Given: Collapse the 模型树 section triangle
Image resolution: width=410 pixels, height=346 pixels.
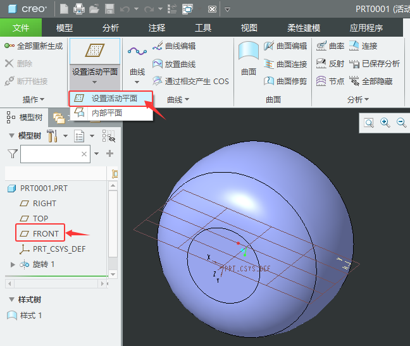Looking at the screenshot, I should [11, 135].
